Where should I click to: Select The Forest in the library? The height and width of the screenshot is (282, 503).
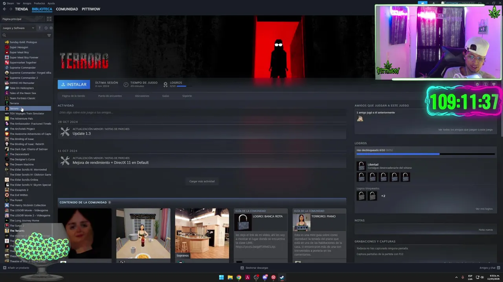[x=16, y=200]
